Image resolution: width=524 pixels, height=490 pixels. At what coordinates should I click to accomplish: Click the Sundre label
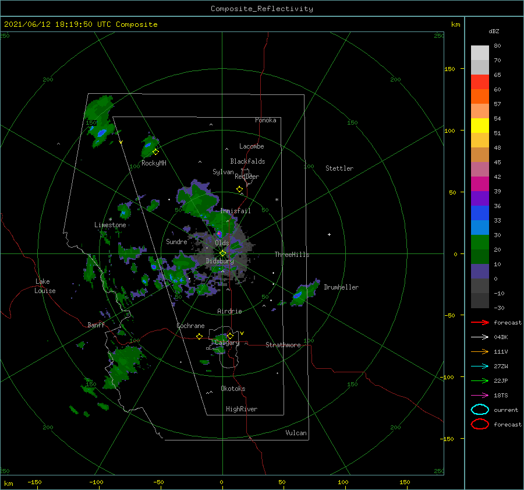click(x=176, y=241)
